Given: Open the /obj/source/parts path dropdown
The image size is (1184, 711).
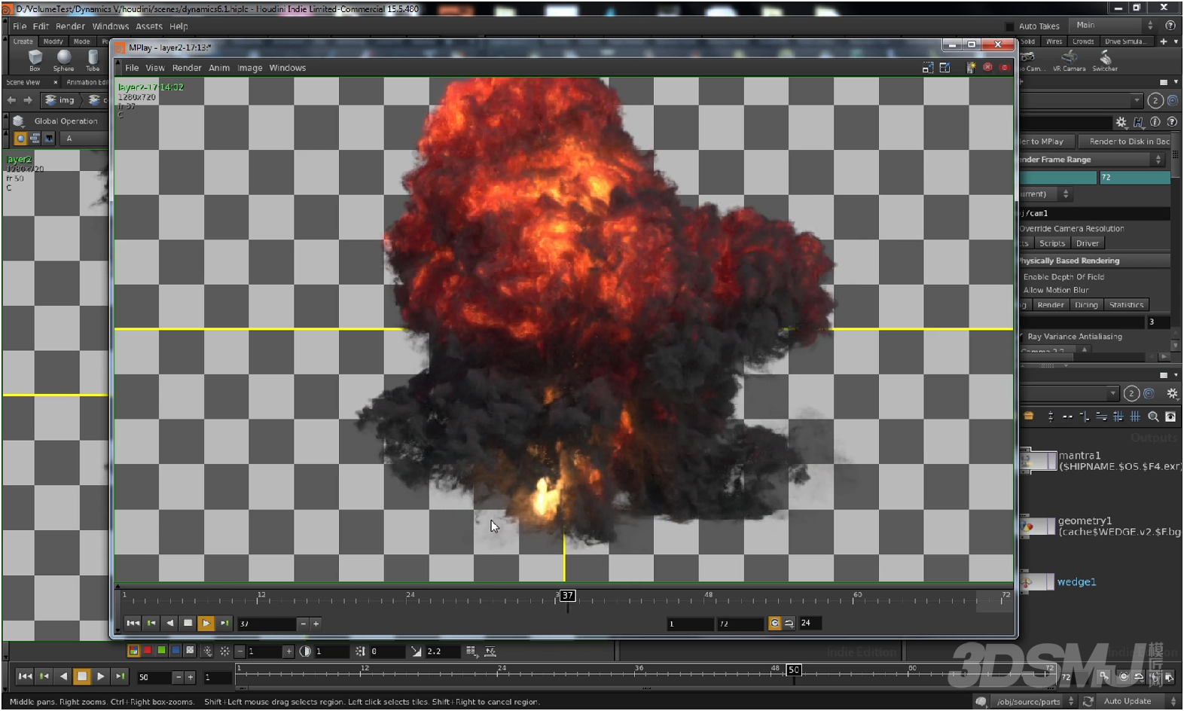Looking at the screenshot, I should pyautogui.click(x=1033, y=701).
